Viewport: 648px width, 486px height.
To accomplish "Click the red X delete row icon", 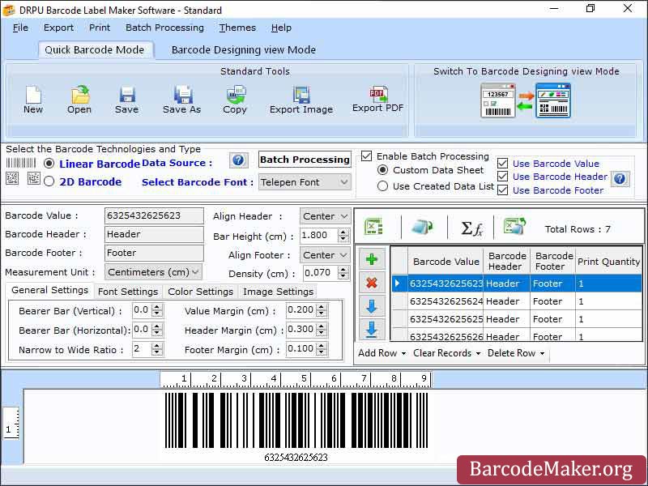I will point(372,283).
